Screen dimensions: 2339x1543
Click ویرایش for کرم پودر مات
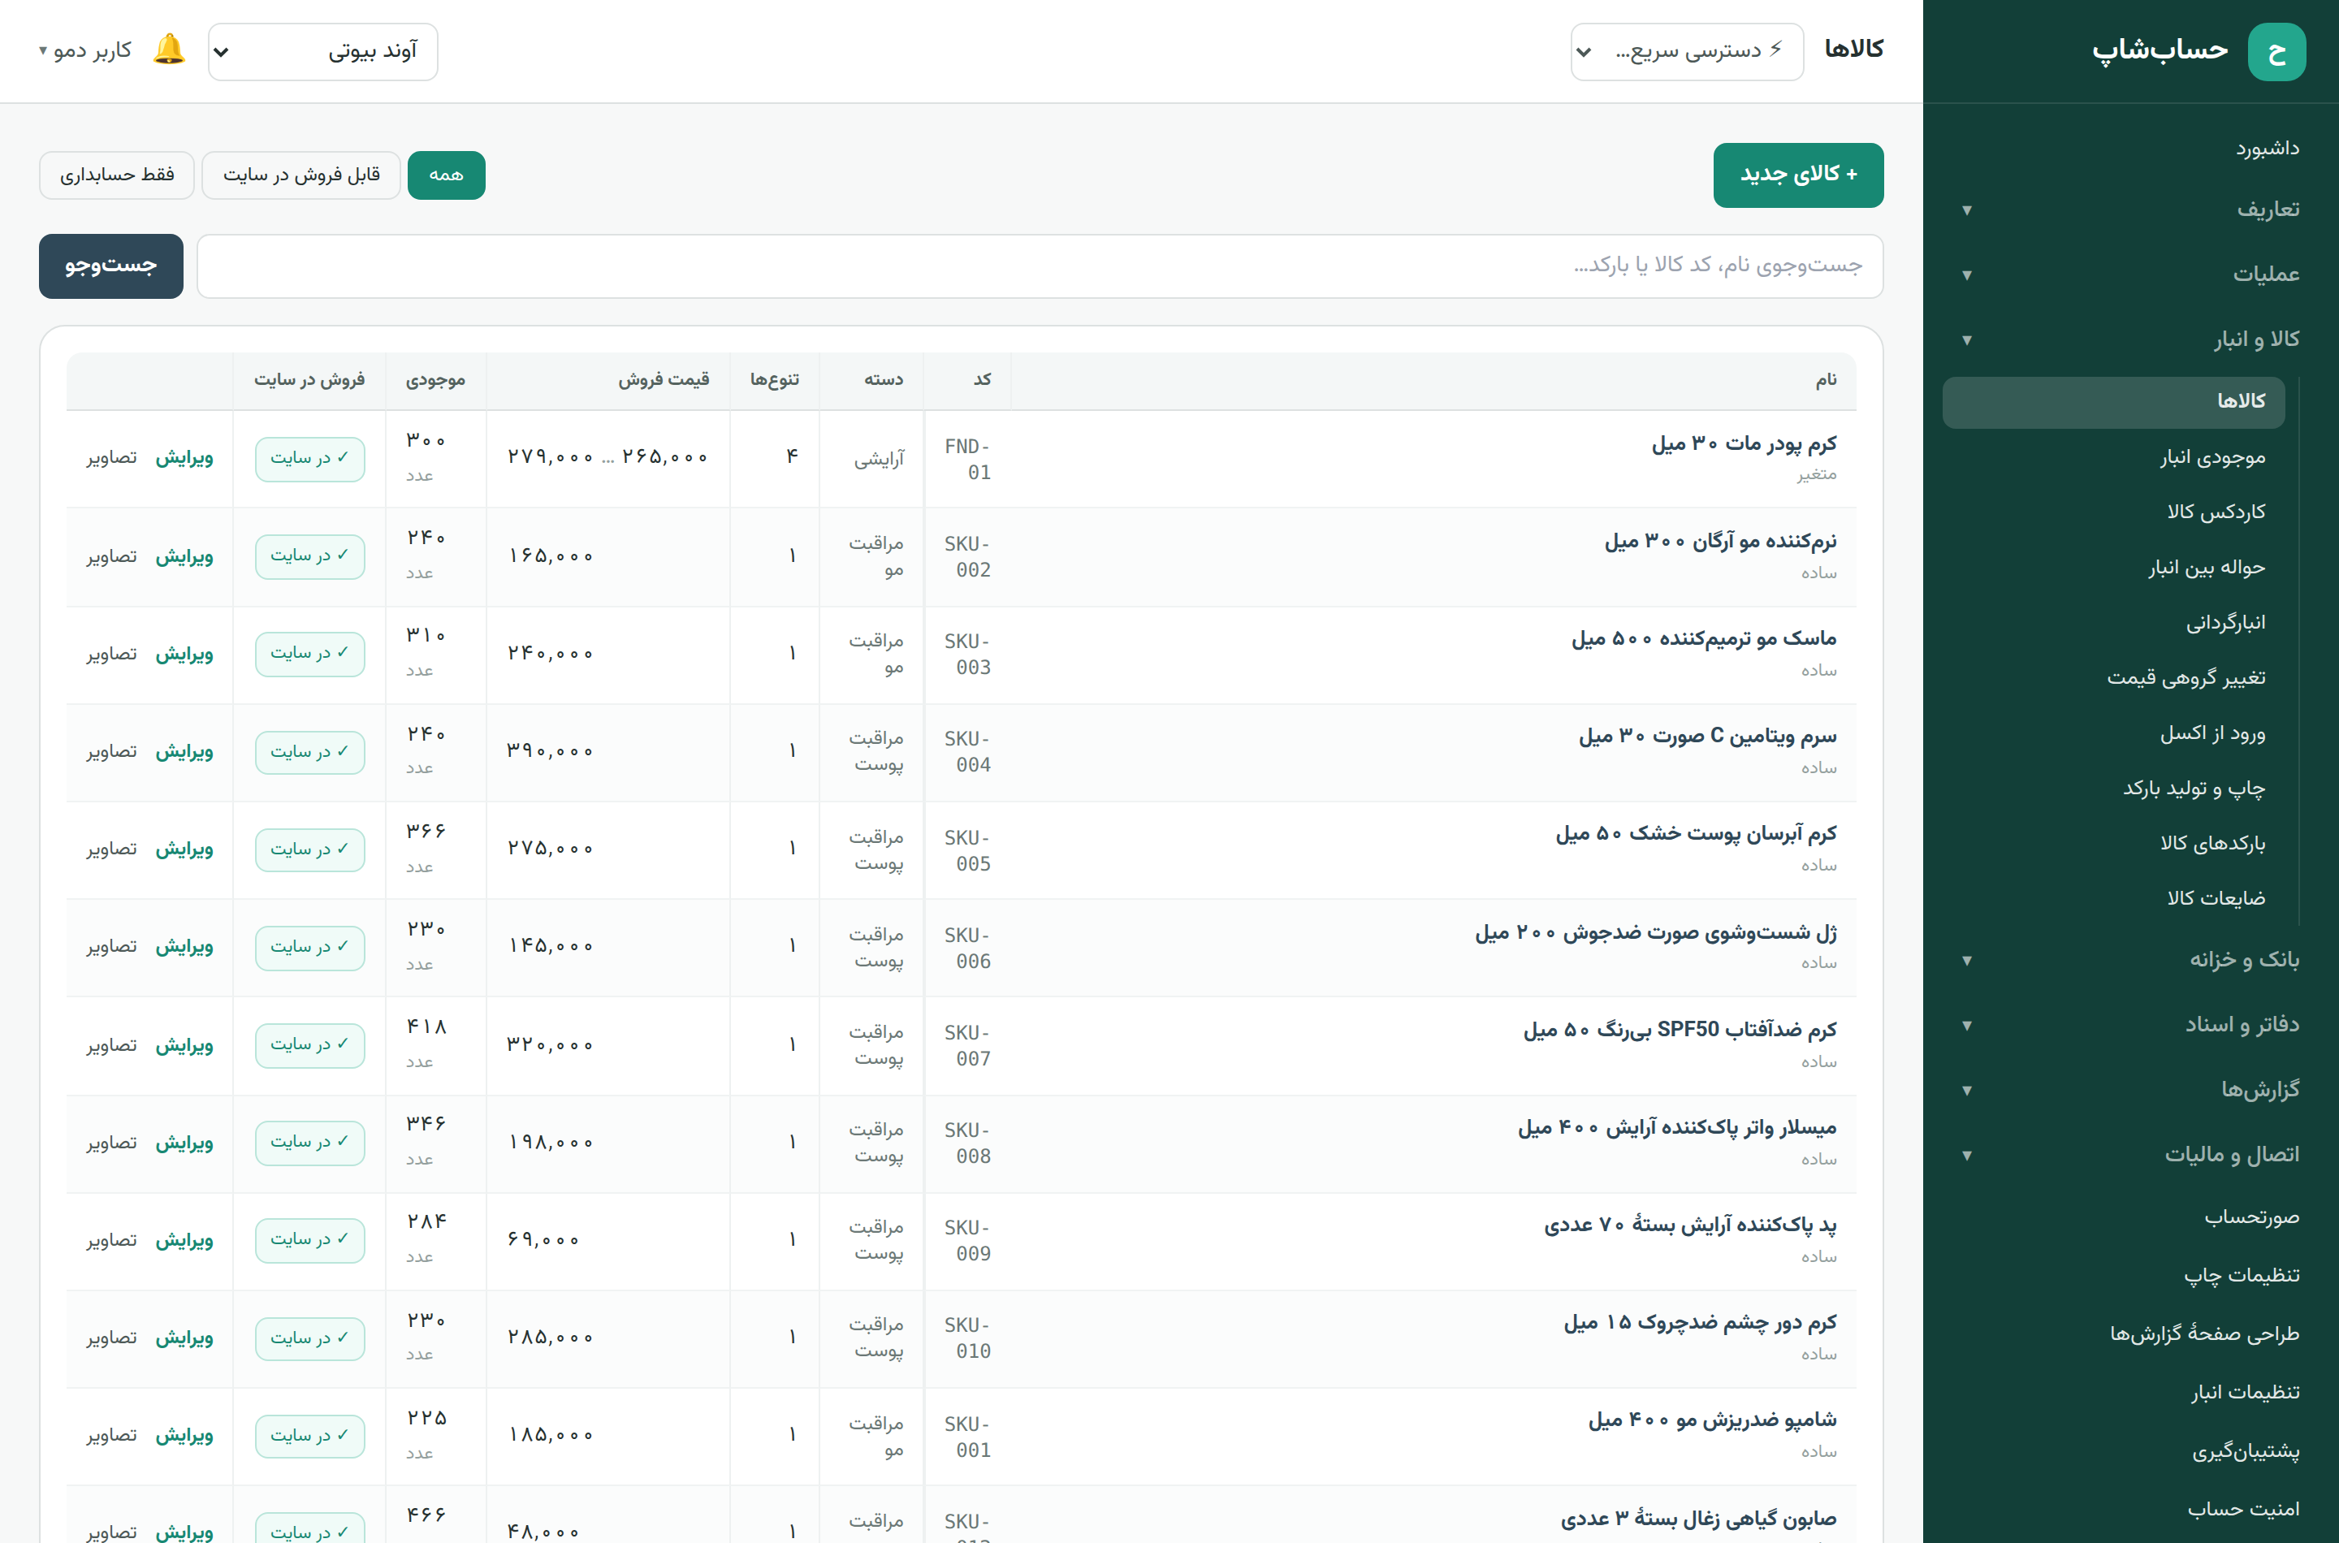pyautogui.click(x=184, y=457)
